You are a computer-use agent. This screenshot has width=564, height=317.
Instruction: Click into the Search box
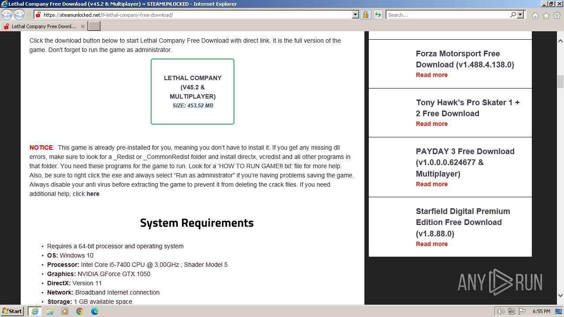point(447,15)
